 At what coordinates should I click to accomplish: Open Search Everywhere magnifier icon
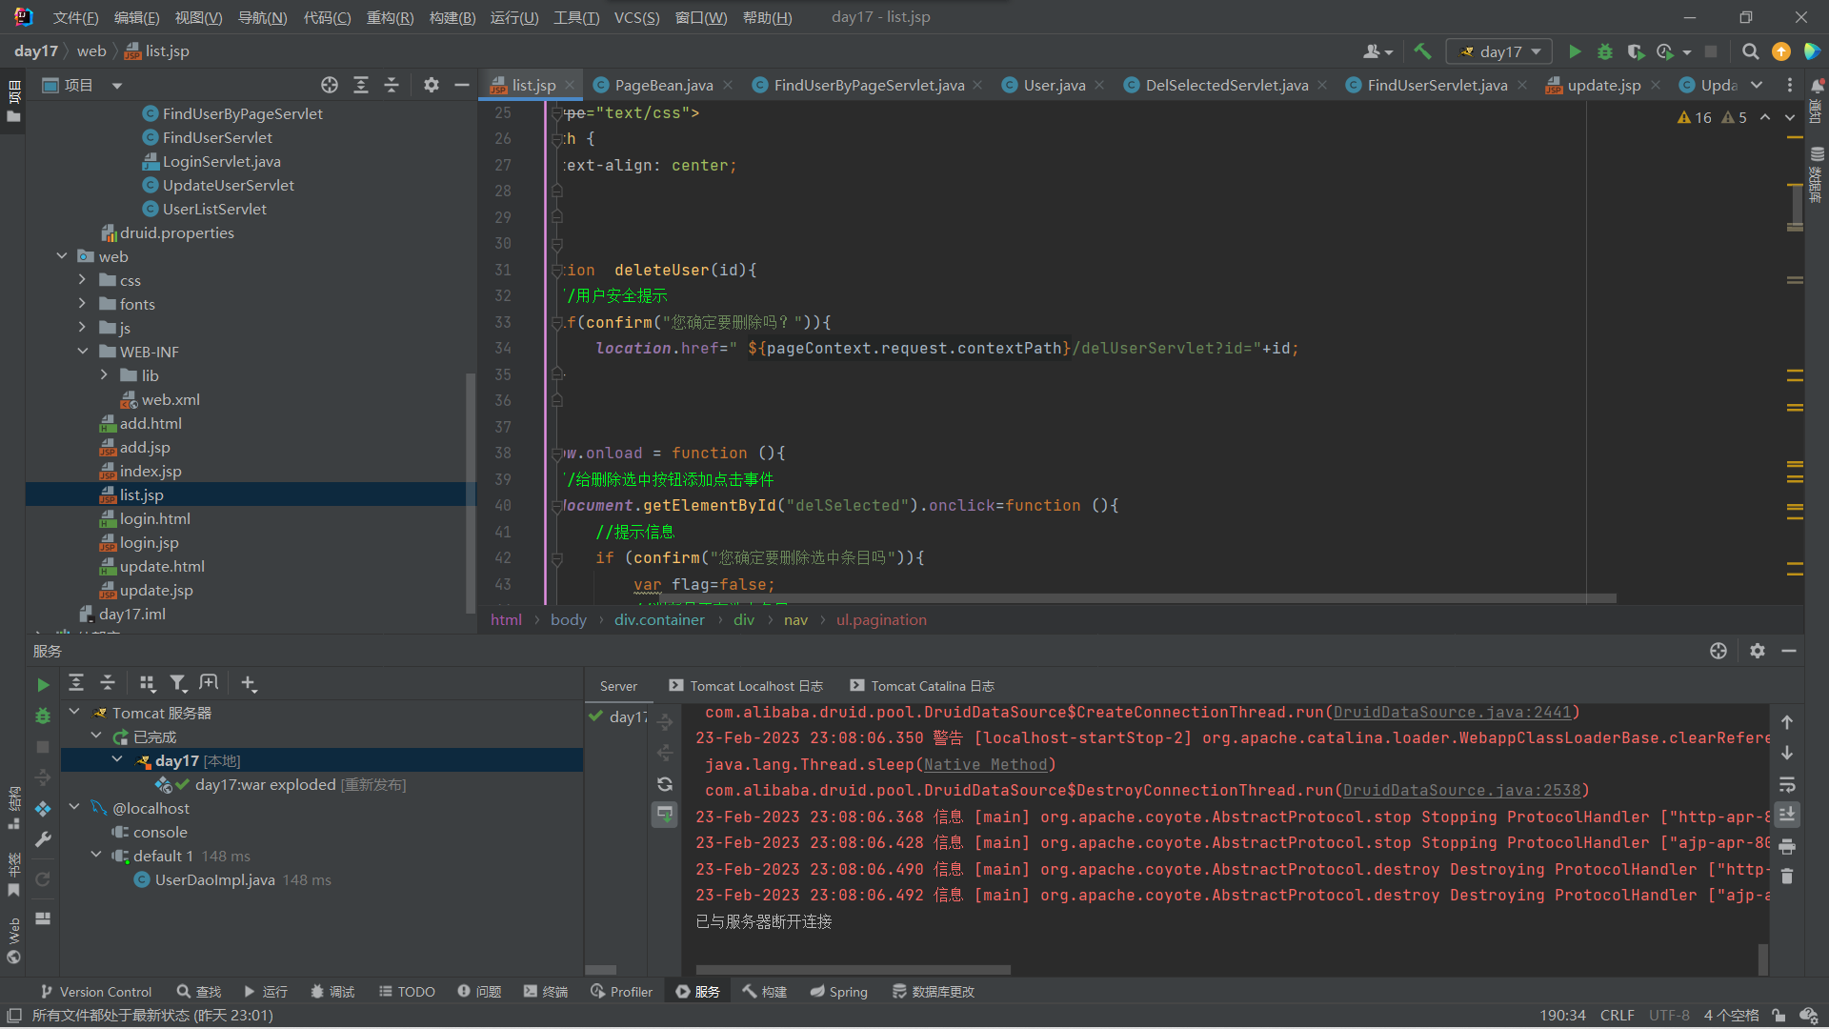1750,51
